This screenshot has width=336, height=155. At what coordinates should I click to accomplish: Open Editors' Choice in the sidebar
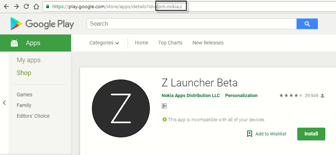click(x=33, y=116)
